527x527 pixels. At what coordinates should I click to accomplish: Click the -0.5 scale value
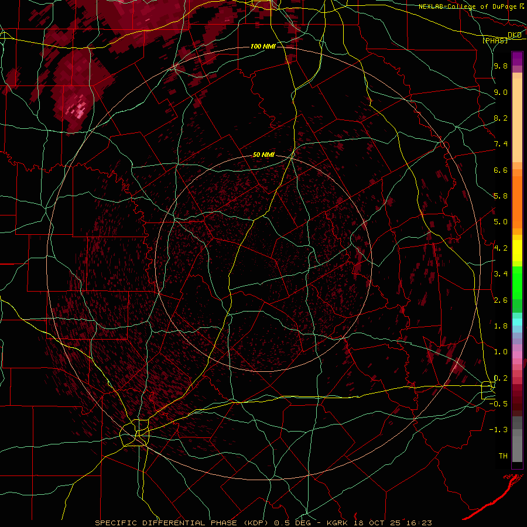click(x=498, y=403)
